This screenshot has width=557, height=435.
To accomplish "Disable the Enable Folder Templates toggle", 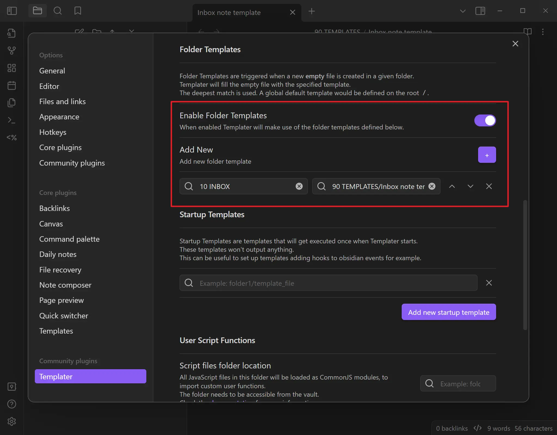I will (485, 120).
